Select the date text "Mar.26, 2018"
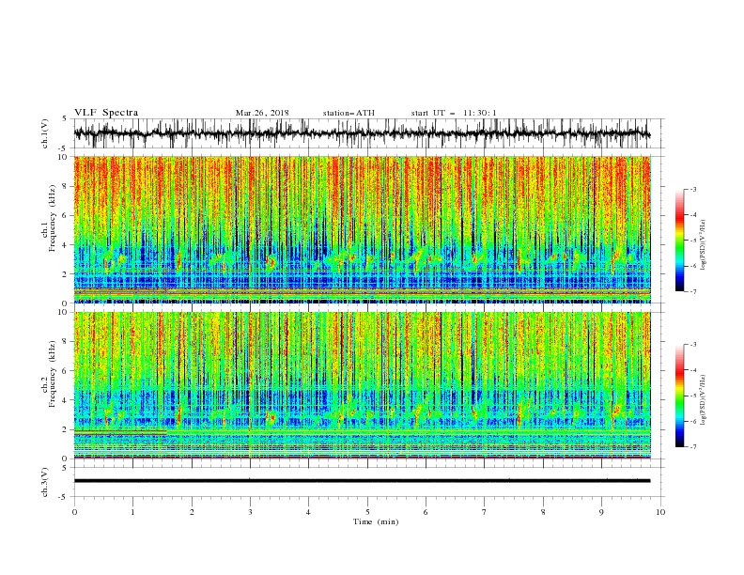Screen dimensions: 744x575 (x=262, y=113)
